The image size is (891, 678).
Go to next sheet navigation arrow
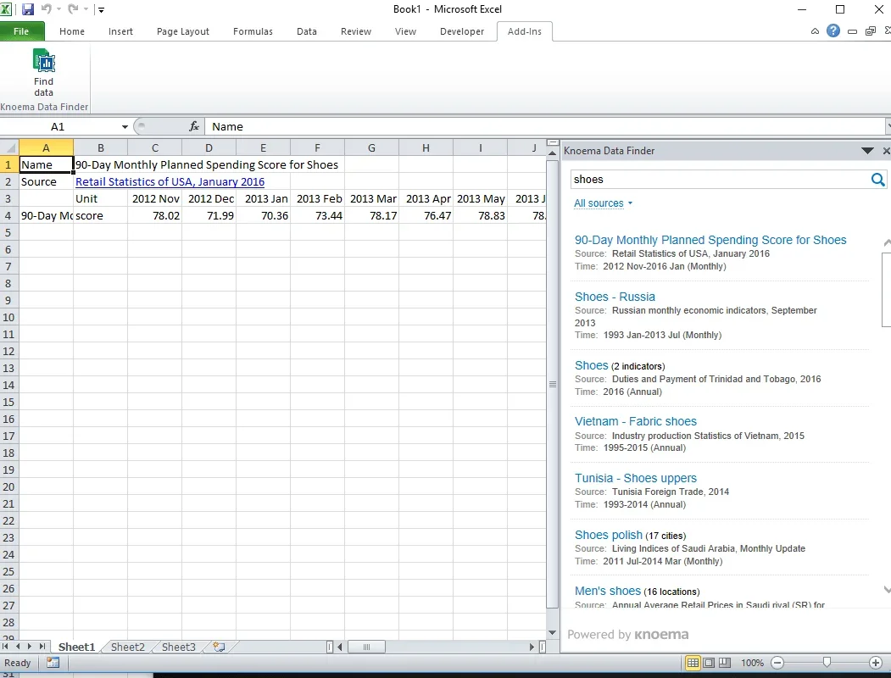pyautogui.click(x=30, y=646)
